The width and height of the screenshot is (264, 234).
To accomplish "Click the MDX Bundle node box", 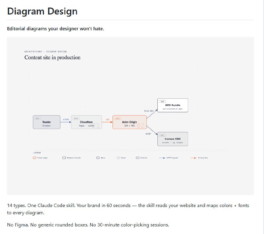I will [x=173, y=105].
